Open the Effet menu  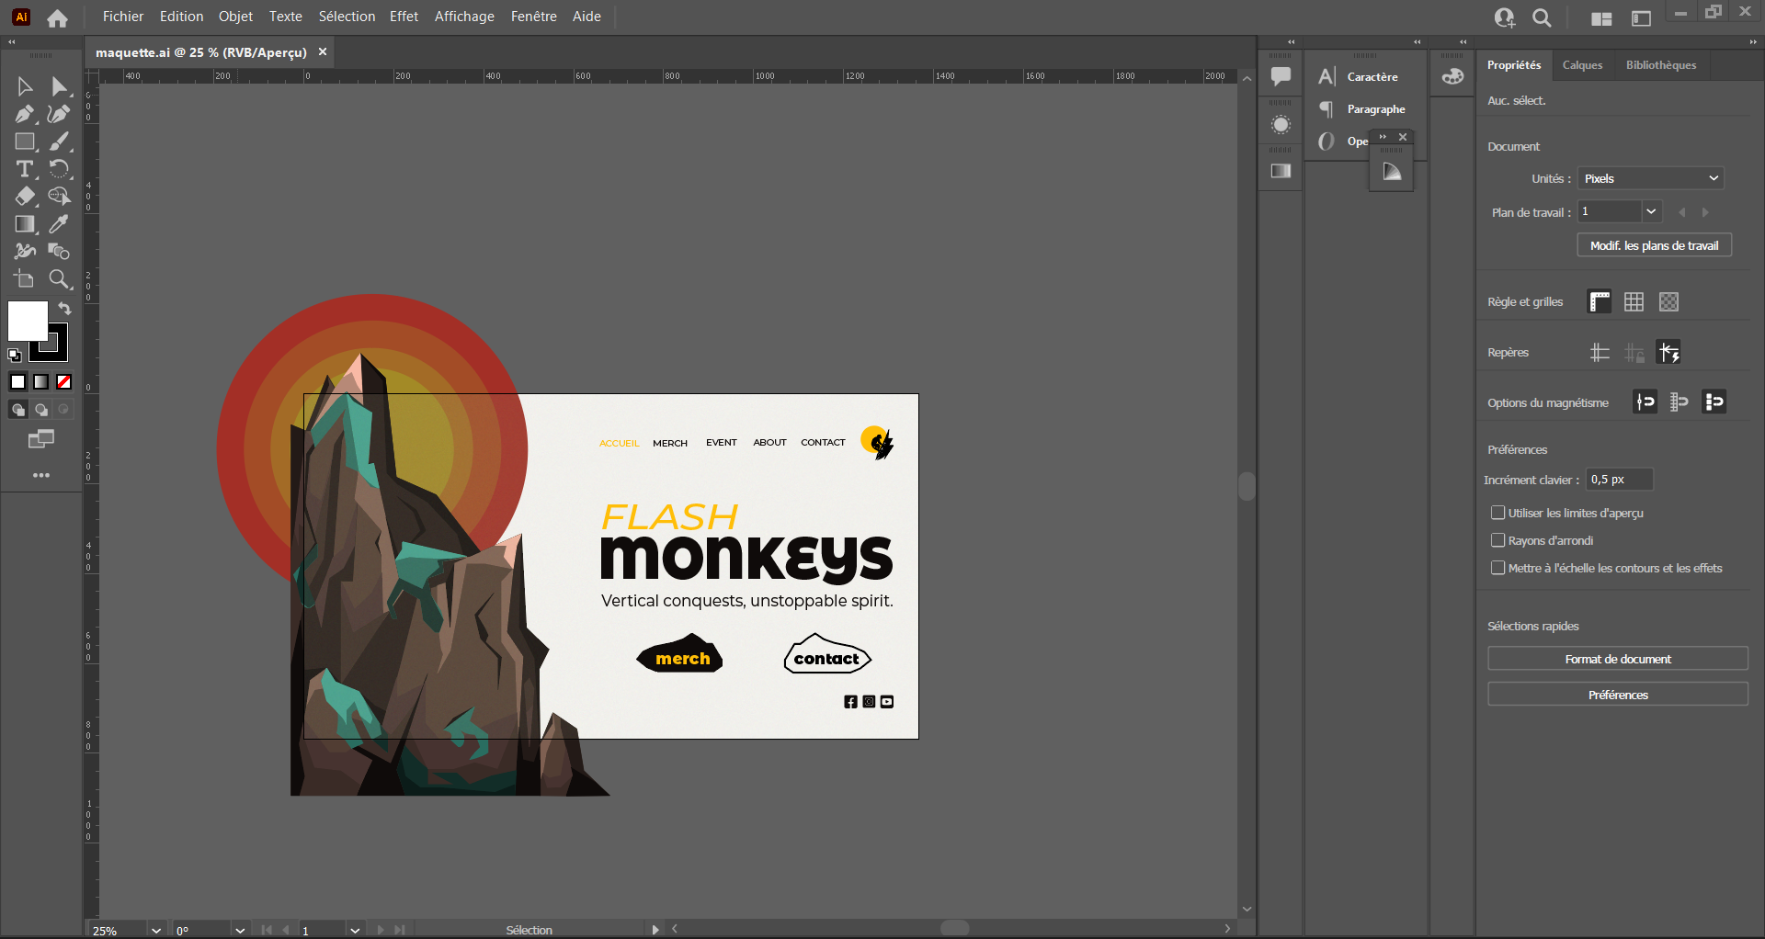(404, 16)
